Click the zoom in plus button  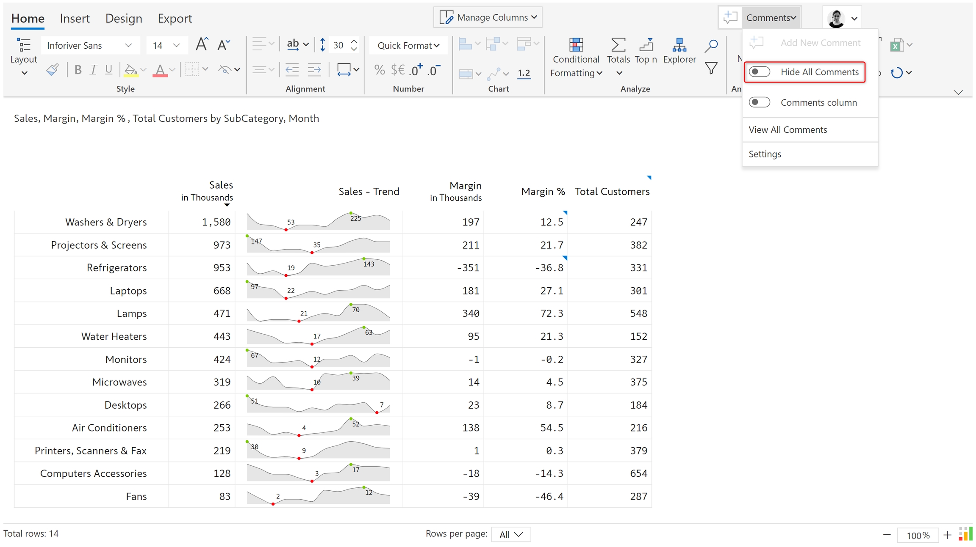click(x=947, y=535)
